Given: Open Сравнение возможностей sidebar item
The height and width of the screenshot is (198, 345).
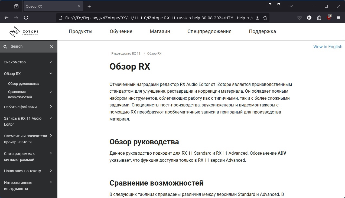Looking at the screenshot, I should pos(20,94).
